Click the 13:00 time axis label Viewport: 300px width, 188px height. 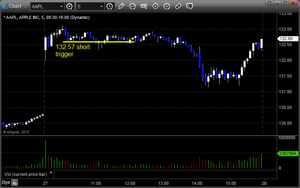click(163, 183)
